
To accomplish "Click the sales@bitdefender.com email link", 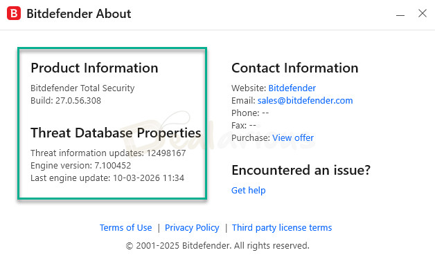I will click(305, 100).
